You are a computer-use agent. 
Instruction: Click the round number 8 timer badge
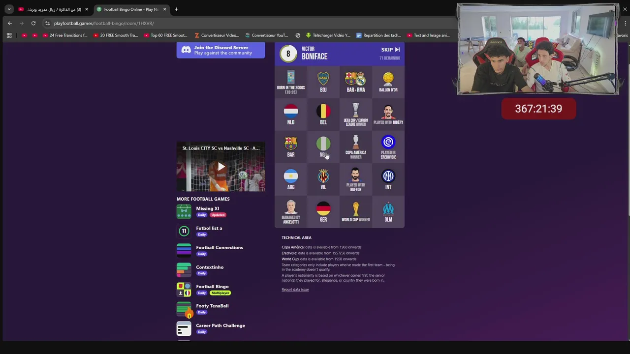point(288,54)
